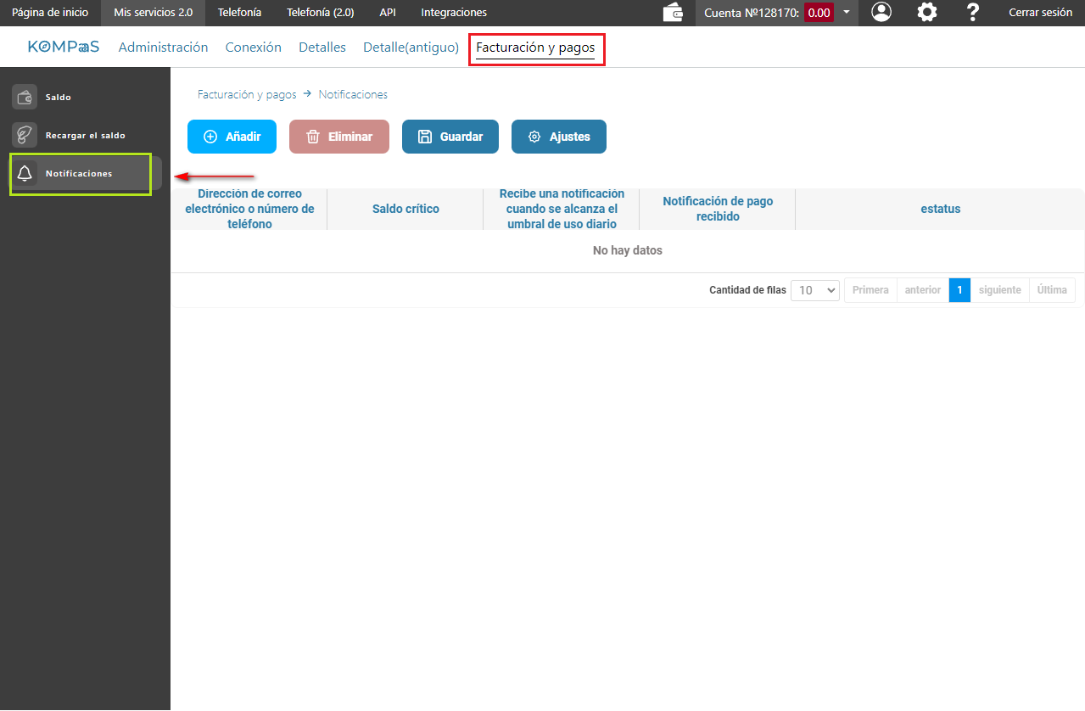Click the Facturación y pagos breadcrumb
1085x711 pixels.
pyautogui.click(x=247, y=94)
